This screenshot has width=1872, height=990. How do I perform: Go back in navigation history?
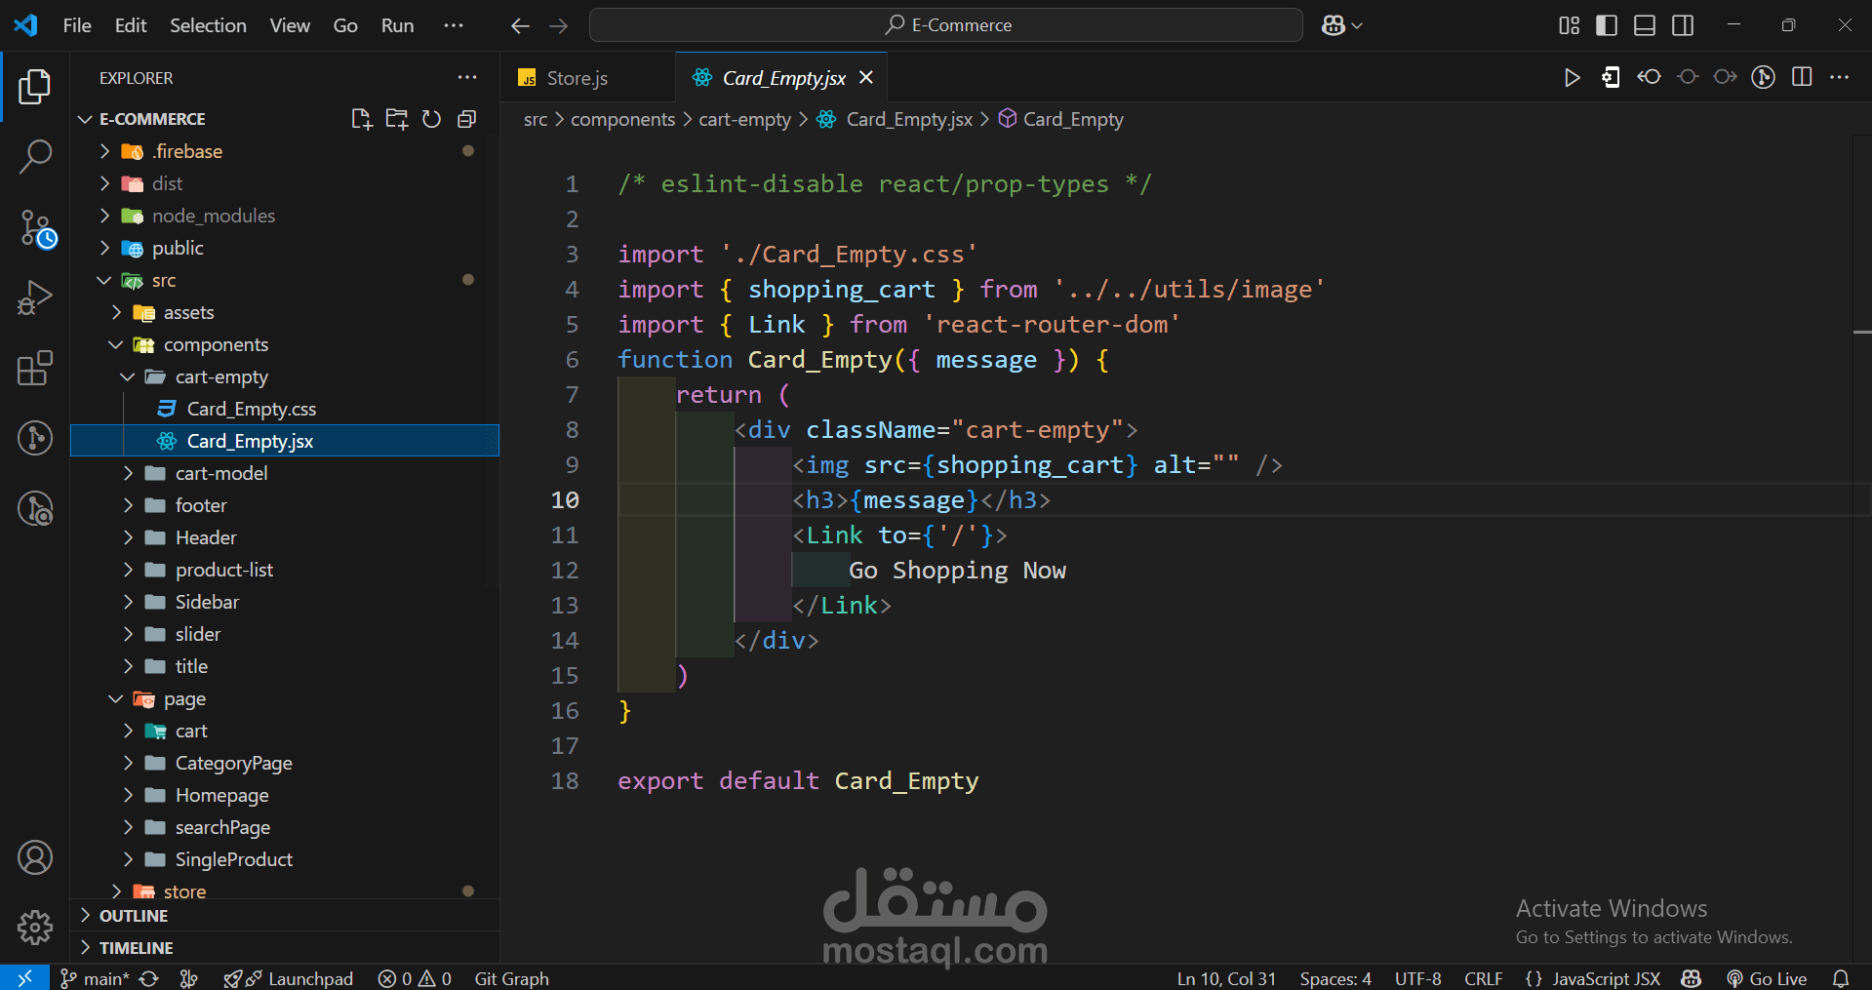(520, 26)
